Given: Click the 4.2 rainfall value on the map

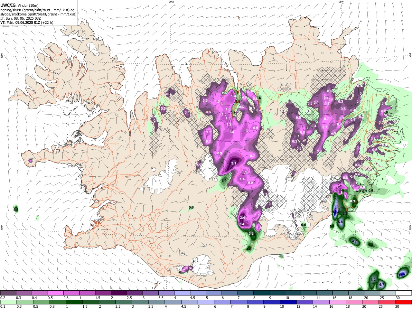Looking at the screenshot, I should coord(373,280).
